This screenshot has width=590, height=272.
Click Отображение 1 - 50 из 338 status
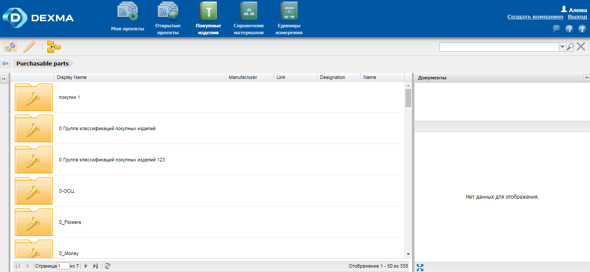pyautogui.click(x=378, y=266)
